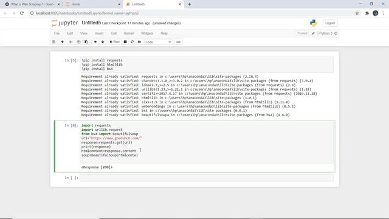Viewport: 389px width, 219px height.
Task: Copy selected cells icon
Action: [x=78, y=42]
